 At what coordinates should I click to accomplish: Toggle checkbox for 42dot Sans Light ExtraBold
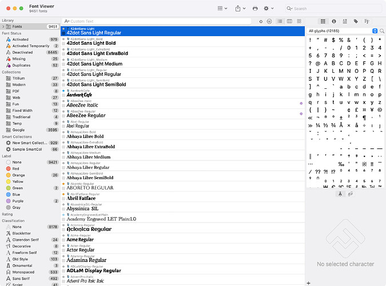[x=63, y=54]
